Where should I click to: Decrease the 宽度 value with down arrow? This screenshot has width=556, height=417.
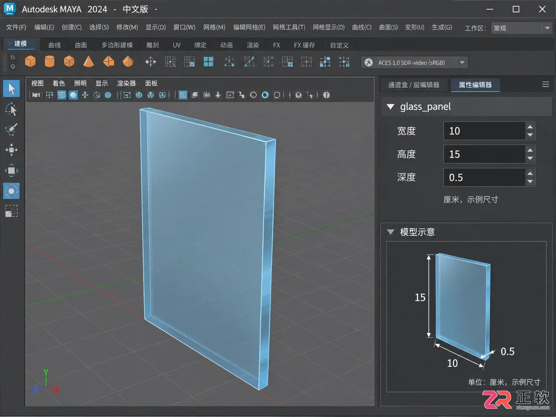click(x=530, y=135)
